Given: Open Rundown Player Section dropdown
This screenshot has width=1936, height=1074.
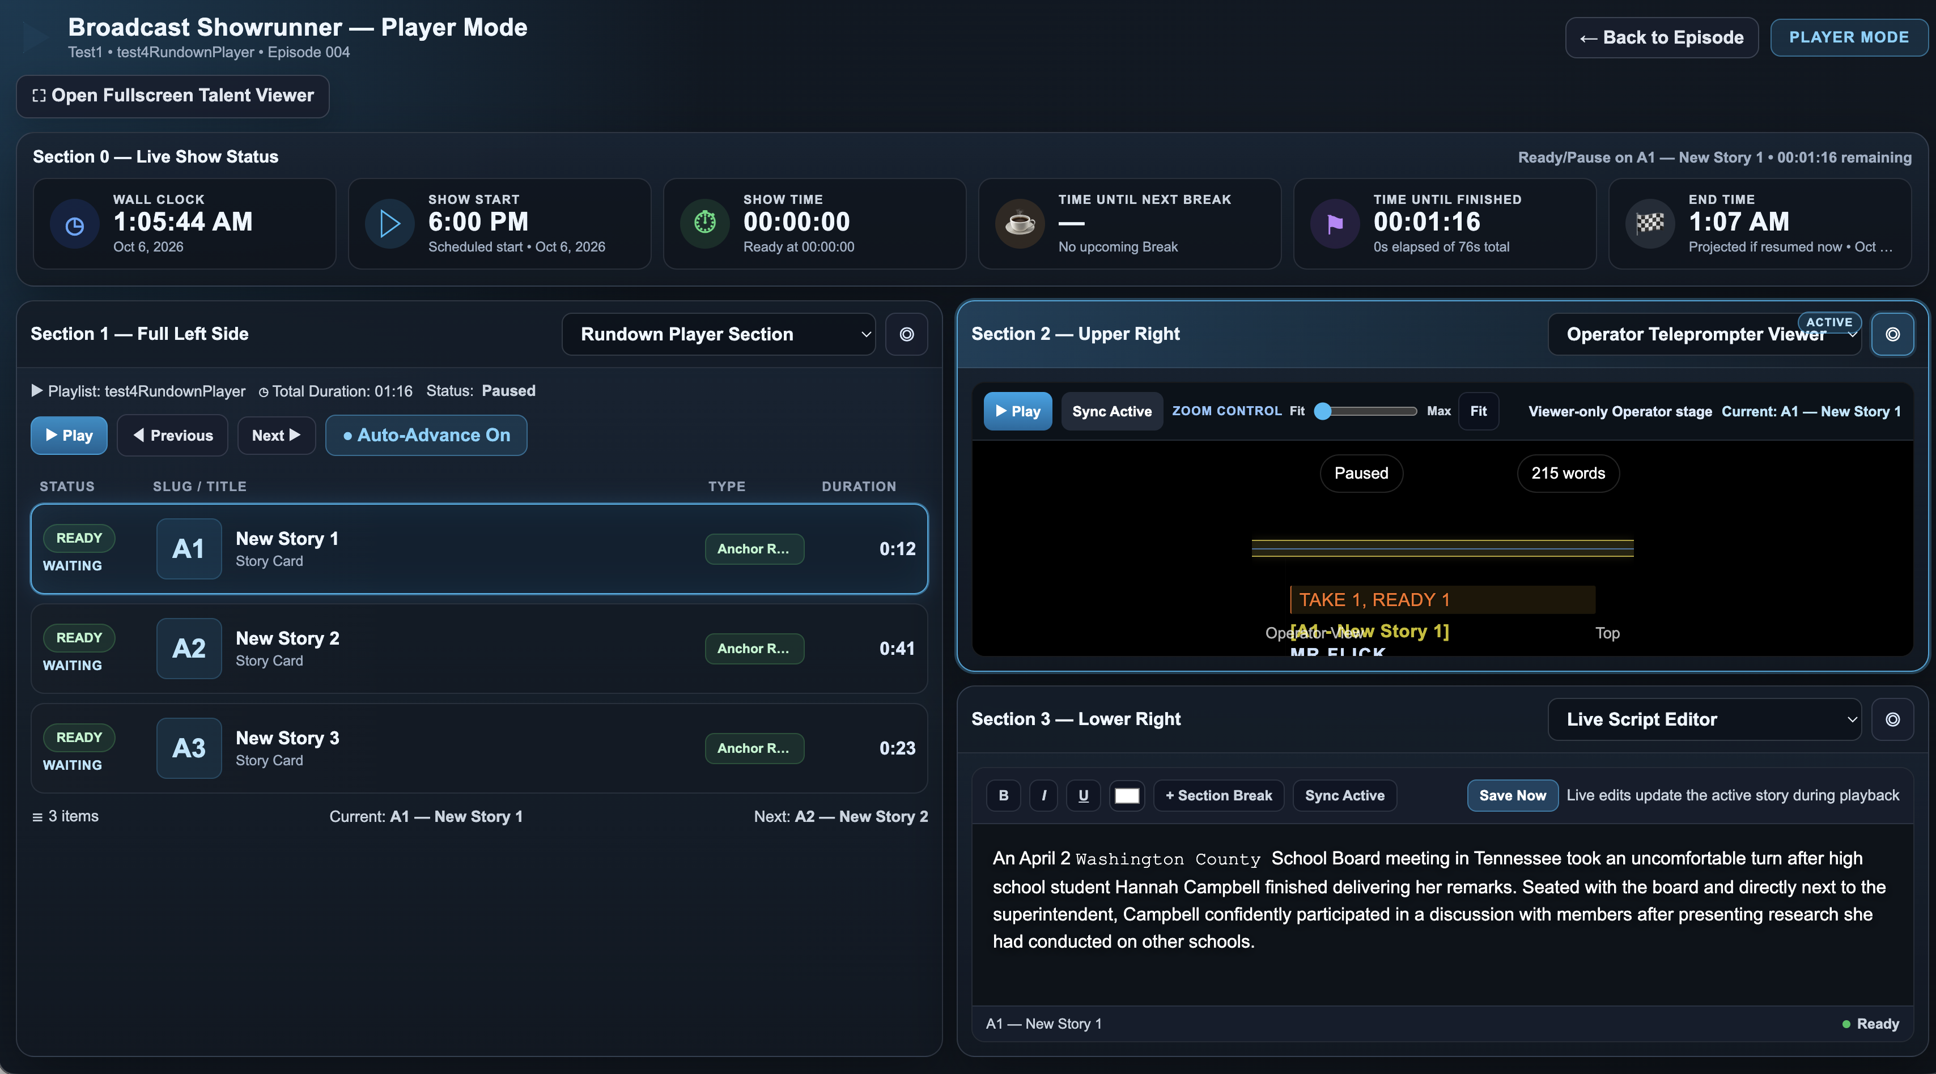Looking at the screenshot, I should [719, 334].
